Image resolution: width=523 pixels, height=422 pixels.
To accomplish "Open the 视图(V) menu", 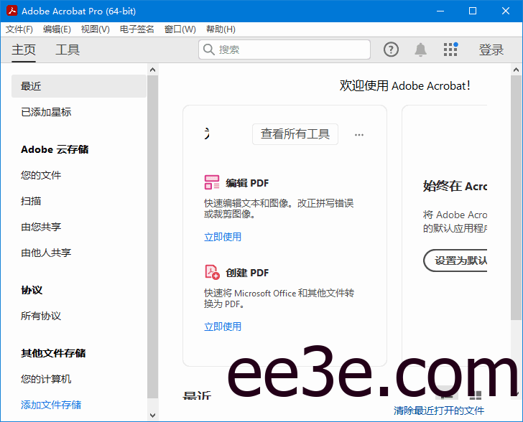I will click(96, 29).
